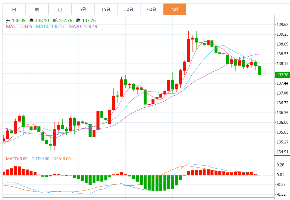Click the 138.89 price axis label
Screen dimensions: 290x200
coord(282,44)
